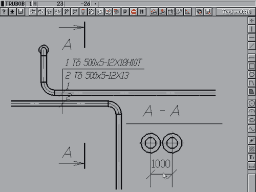256x192 pixels.
Task: Choose the text tool labeled Tт
Action: coord(251,157)
